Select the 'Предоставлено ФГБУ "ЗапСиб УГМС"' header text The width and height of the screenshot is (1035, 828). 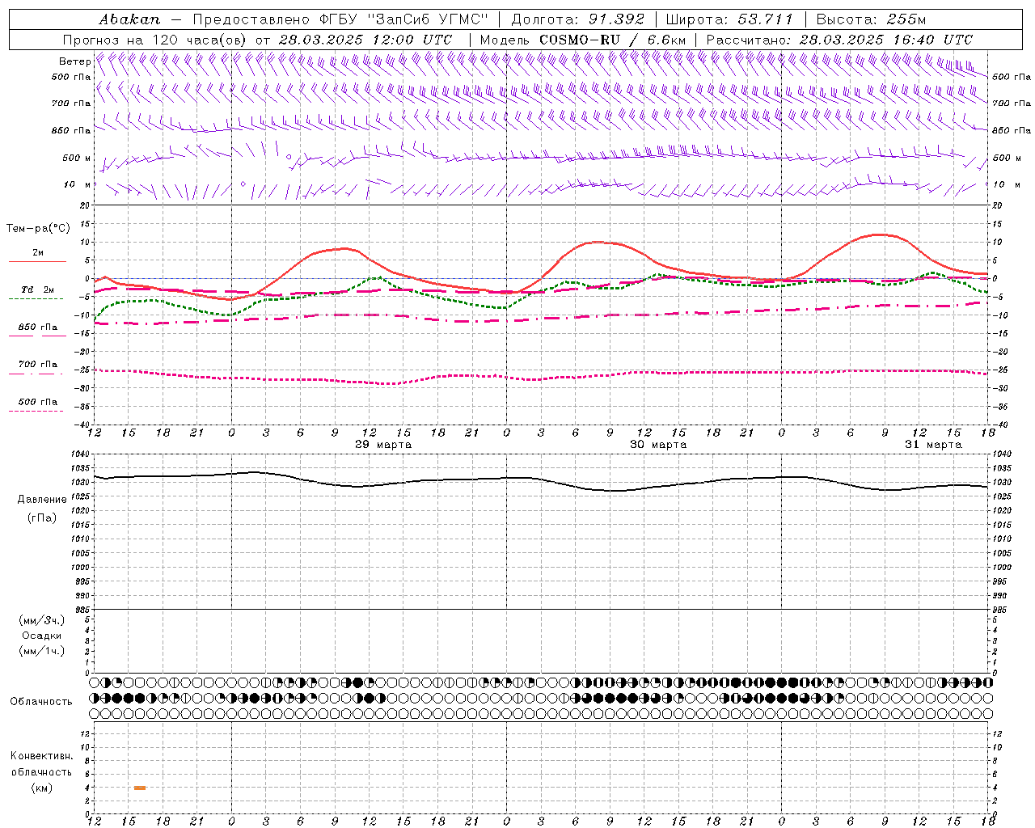coord(340,19)
